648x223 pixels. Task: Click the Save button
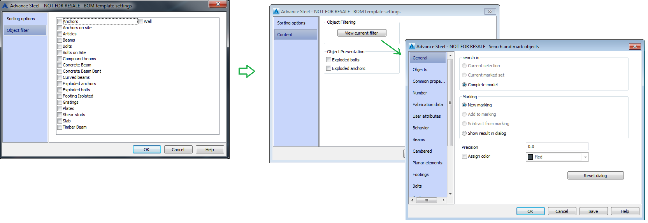(594, 211)
